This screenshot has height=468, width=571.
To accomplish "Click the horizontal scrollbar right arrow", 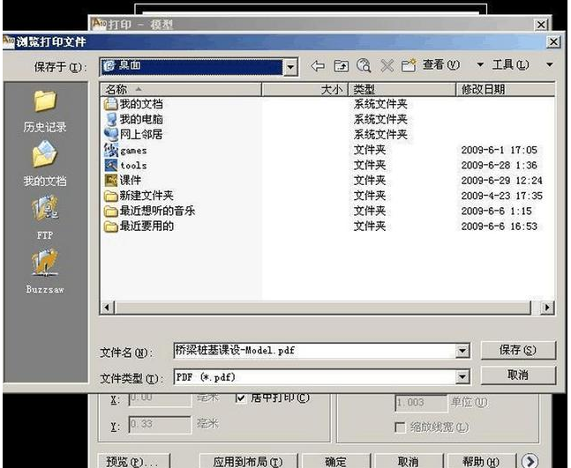I will click(548, 308).
